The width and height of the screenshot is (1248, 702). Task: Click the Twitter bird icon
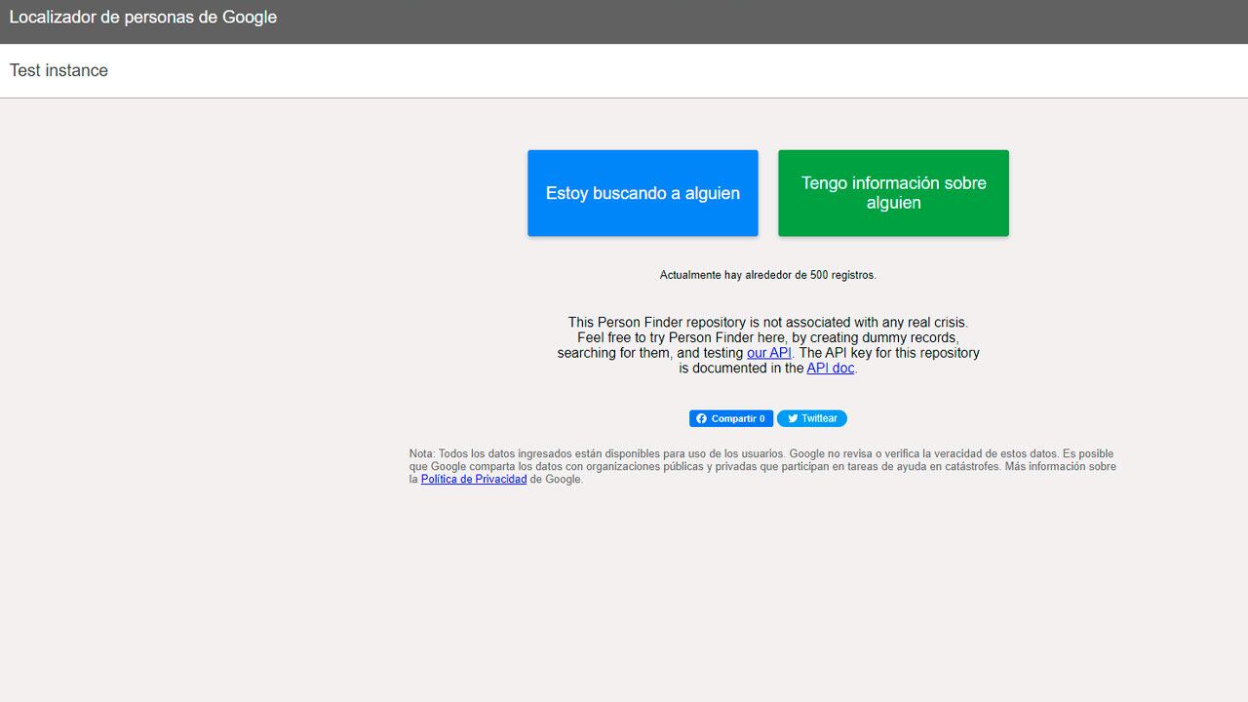click(793, 418)
